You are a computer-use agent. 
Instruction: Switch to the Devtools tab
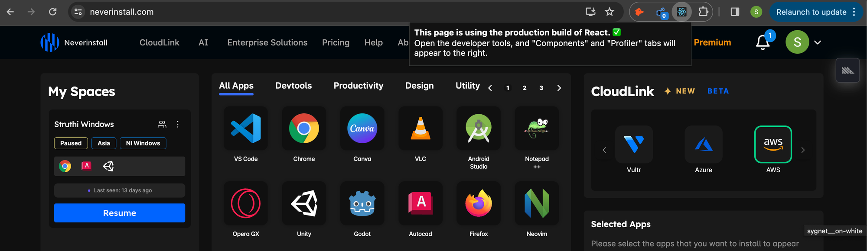293,86
